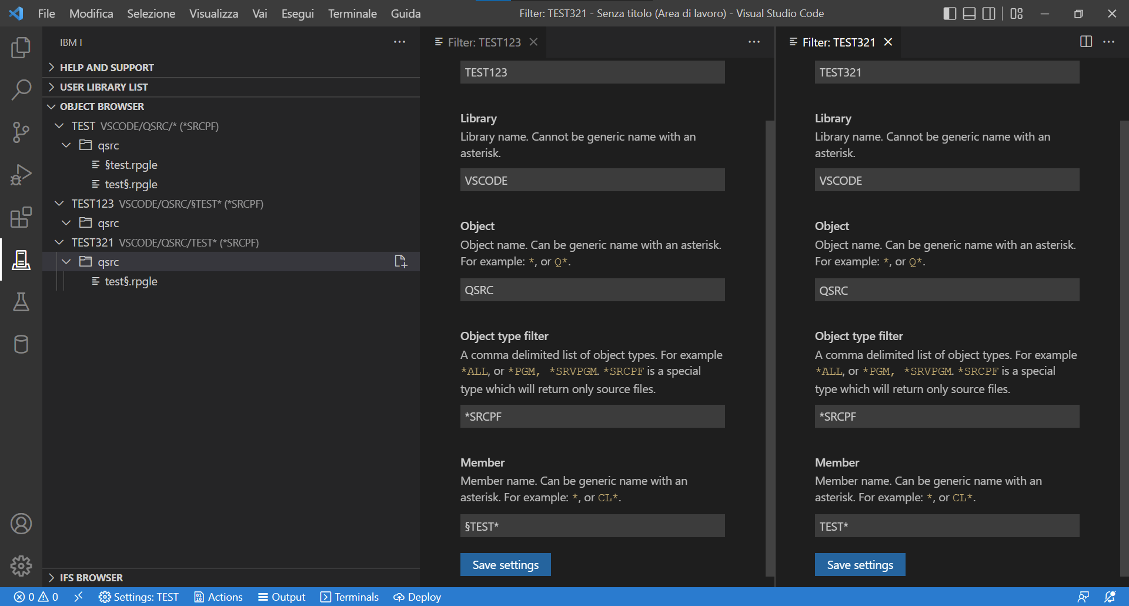This screenshot has width=1129, height=606.
Task: Open the Explorer view in the Activity Bar
Action: (x=21, y=48)
